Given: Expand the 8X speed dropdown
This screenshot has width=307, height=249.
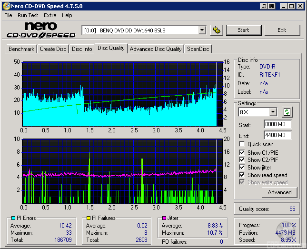Looking at the screenshot, I should (273, 112).
